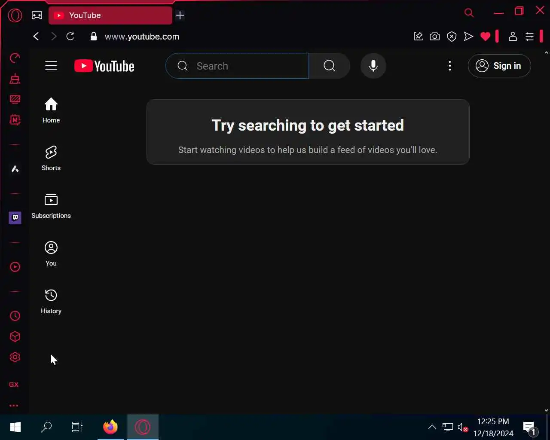The image size is (550, 440).
Task: Click the Sign in button
Action: click(499, 66)
